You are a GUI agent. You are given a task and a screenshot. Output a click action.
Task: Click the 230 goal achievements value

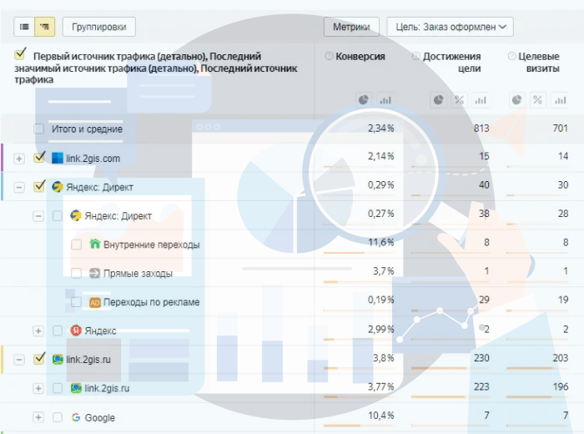(x=481, y=358)
